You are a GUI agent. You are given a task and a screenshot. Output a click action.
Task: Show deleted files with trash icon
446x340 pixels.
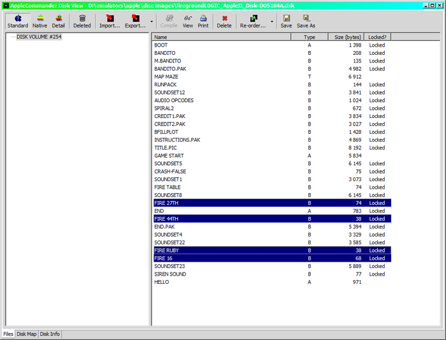[82, 21]
